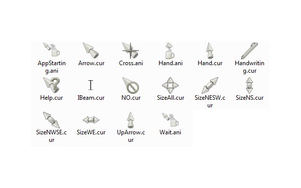
Task: Click the NO.cur file name text
Action: tap(131, 98)
